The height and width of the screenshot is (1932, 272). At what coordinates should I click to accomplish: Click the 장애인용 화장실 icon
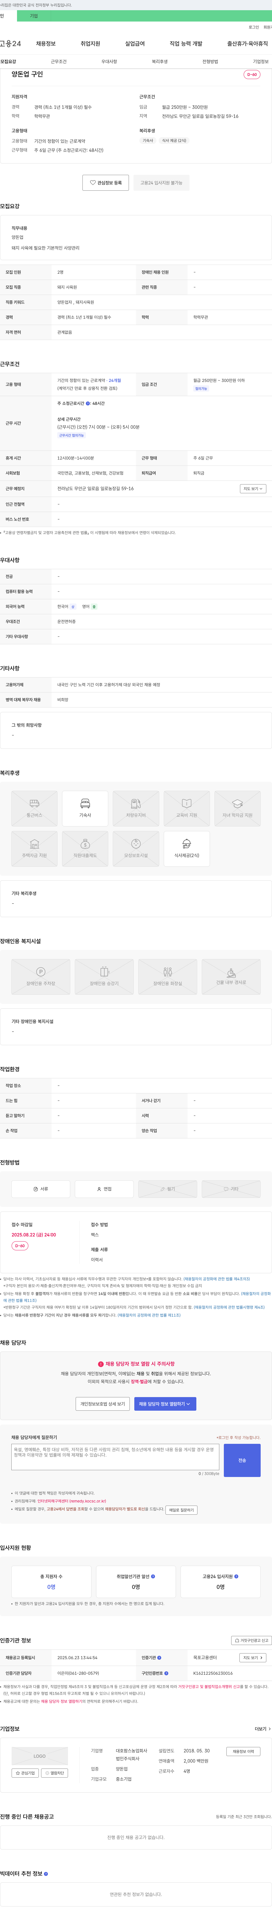[168, 977]
